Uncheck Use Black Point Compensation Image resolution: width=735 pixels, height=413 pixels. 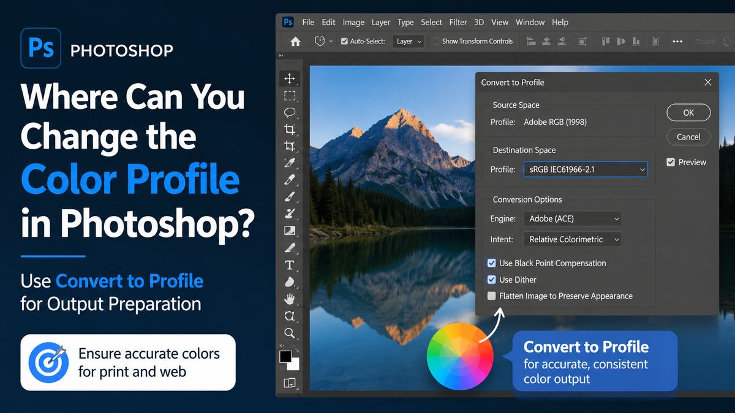point(491,263)
